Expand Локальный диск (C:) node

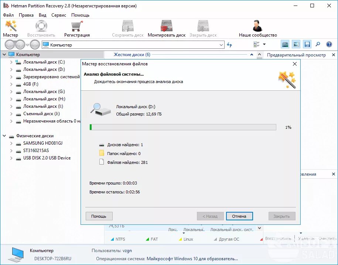click(x=11, y=62)
